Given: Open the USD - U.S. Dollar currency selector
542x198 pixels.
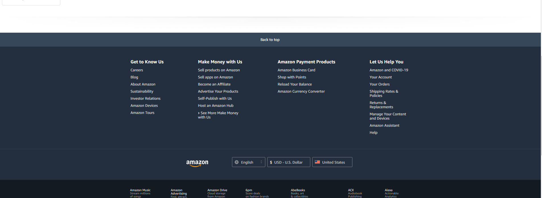Looking at the screenshot, I should tap(289, 162).
